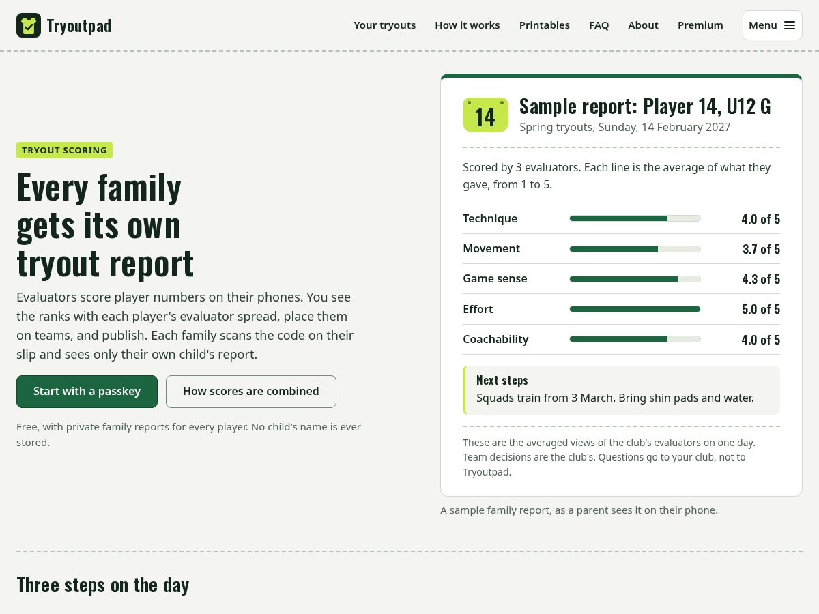This screenshot has height=614, width=819.
Task: Click 'Free, with private family reports' note
Action: (189, 435)
